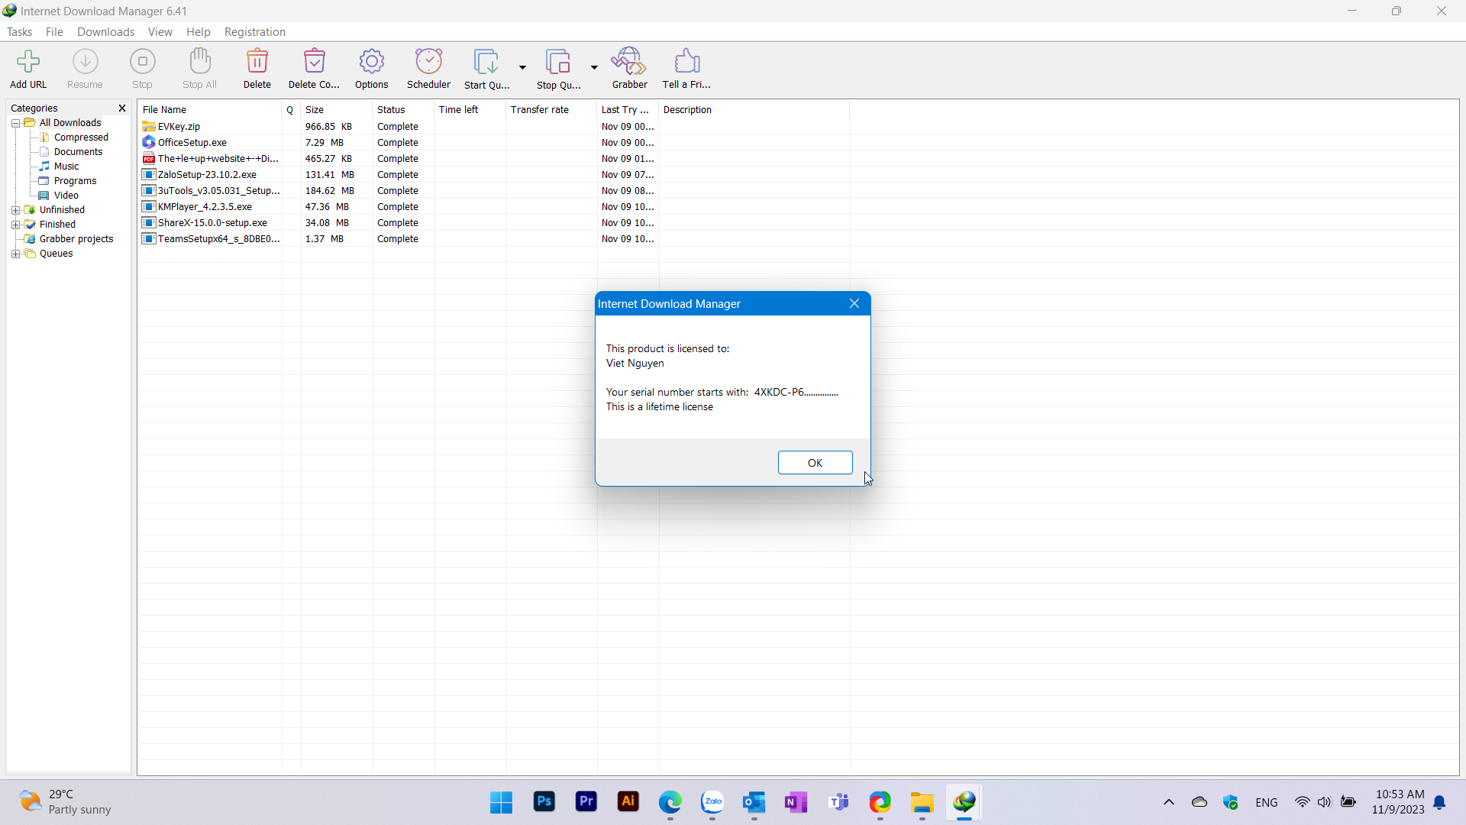Launch the Grabber tool
The image size is (1466, 825).
629,69
